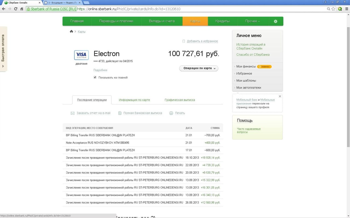Image resolution: width=350 pixels, height=218 pixels.
Task: Expand the Быстрая оплата side panel
Action: (x=3, y=49)
